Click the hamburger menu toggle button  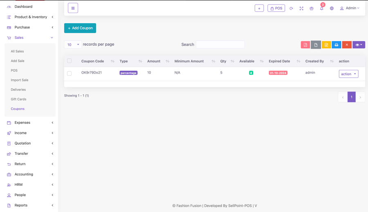pyautogui.click(x=73, y=8)
